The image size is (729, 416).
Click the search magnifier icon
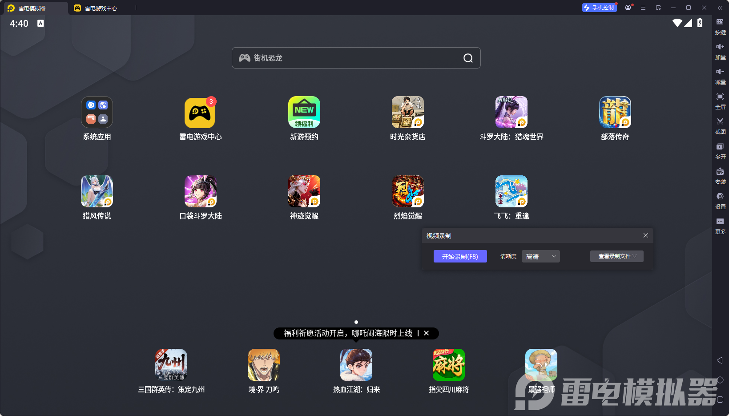(x=468, y=58)
